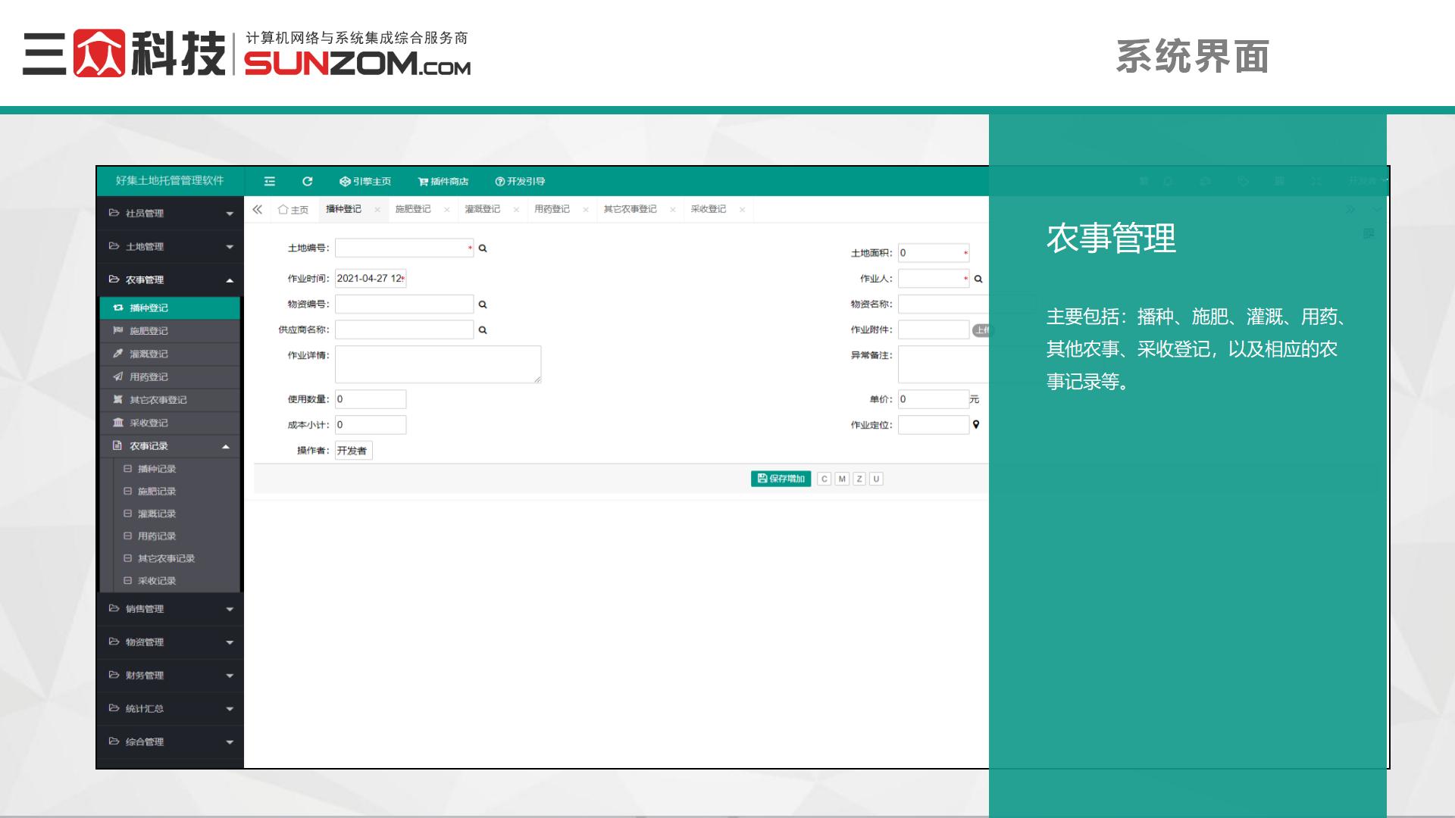
Task: Click the search magnifier beside 作业人
Action: 978,278
